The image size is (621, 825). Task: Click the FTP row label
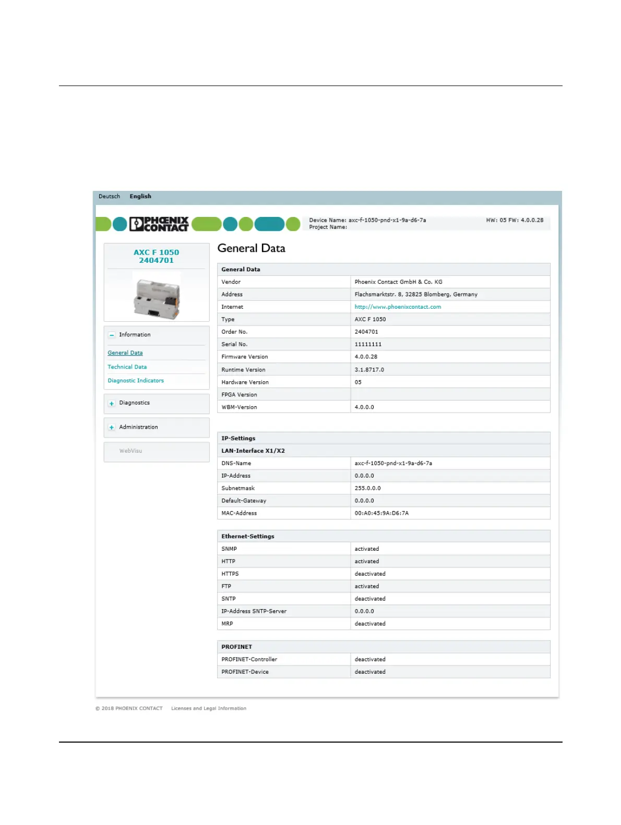(x=226, y=587)
